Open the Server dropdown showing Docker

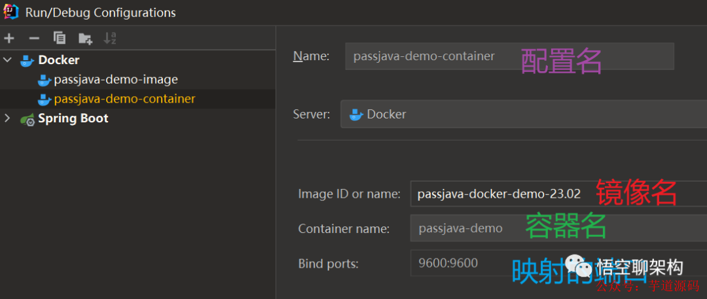[x=524, y=114]
